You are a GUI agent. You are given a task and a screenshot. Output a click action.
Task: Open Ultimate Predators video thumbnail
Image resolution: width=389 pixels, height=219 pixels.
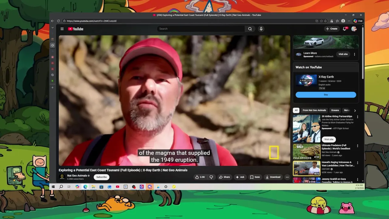(307, 151)
